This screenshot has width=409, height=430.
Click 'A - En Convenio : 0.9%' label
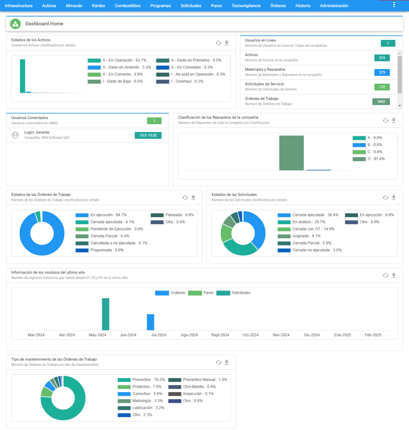[x=123, y=74]
